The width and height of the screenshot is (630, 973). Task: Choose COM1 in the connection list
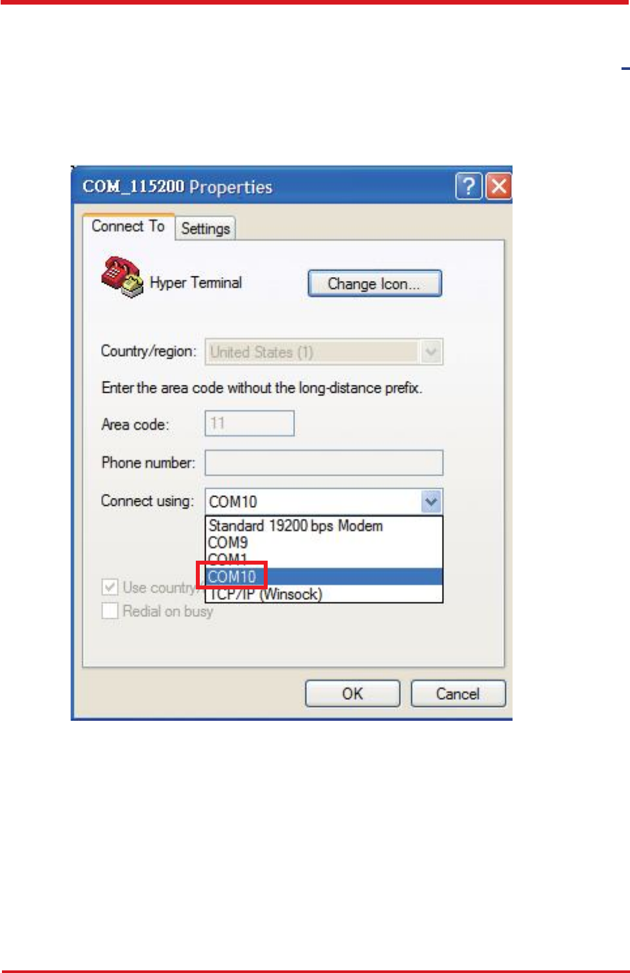[324, 560]
